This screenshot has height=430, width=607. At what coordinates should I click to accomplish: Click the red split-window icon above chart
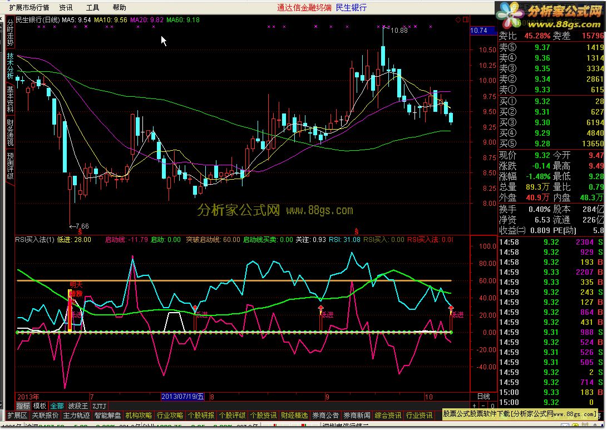point(465,19)
